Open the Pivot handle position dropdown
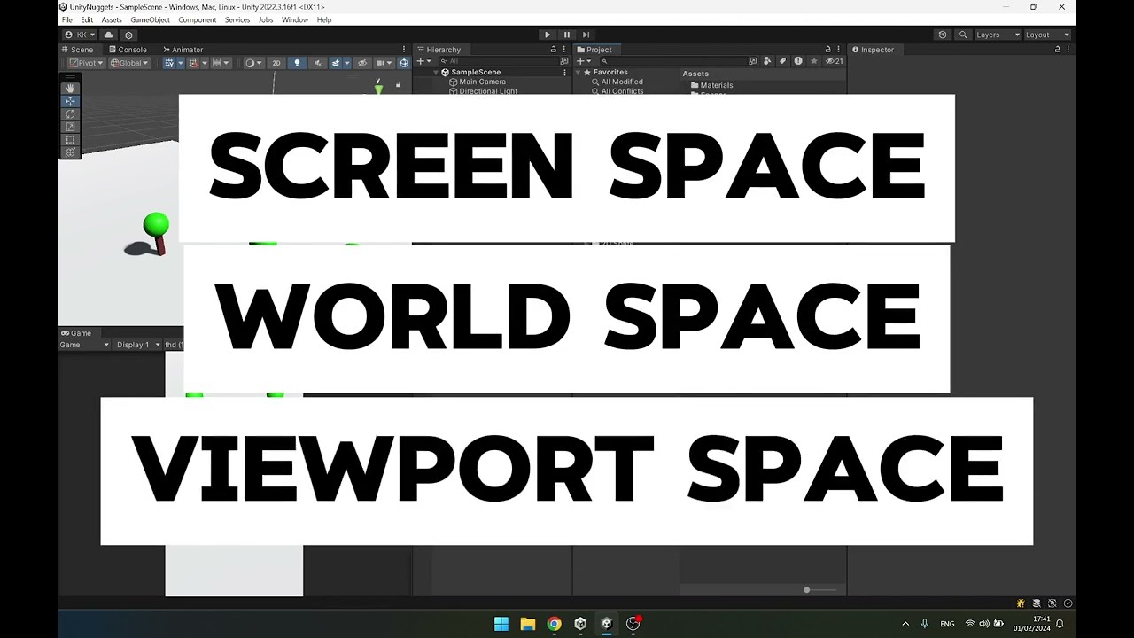Image resolution: width=1134 pixels, height=638 pixels. 87,63
